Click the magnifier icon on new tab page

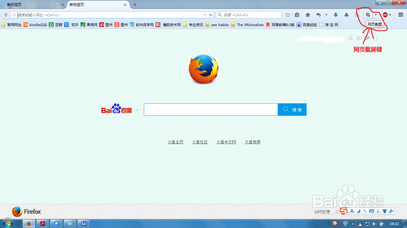click(x=367, y=38)
